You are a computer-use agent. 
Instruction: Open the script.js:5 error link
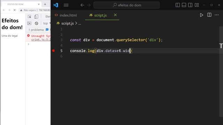click(x=41, y=40)
